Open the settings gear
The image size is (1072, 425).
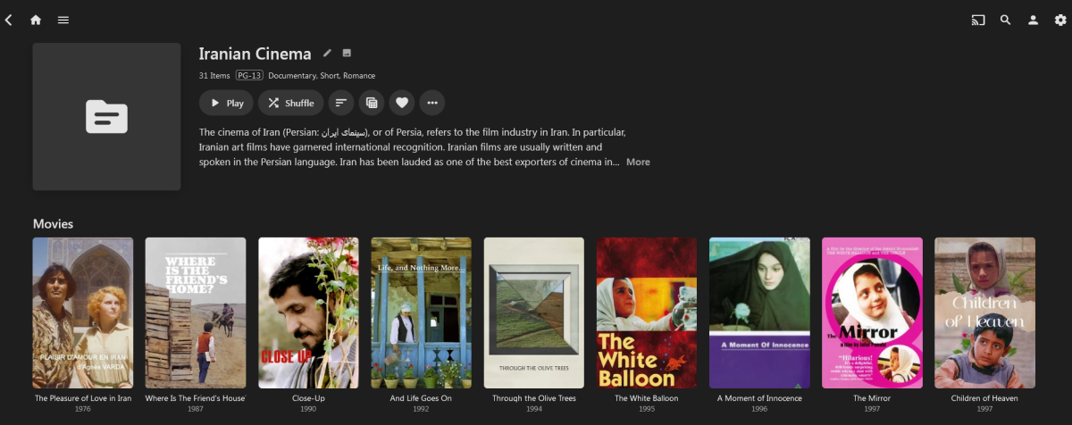pos(1060,20)
